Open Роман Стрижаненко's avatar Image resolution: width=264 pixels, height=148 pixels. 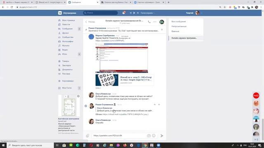click(91, 106)
